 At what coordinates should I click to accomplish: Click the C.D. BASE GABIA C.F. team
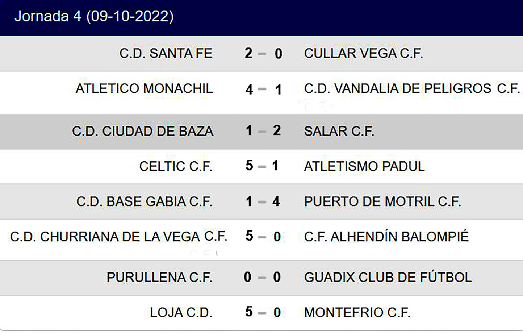click(144, 201)
